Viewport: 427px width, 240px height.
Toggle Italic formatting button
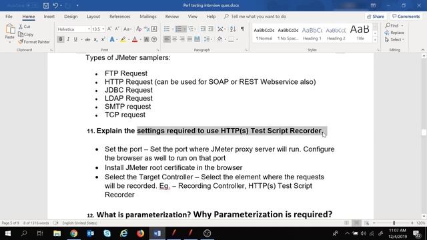coord(68,39)
